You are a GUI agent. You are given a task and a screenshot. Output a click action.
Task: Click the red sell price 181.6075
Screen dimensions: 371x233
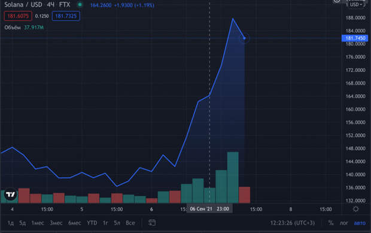[x=18, y=16]
